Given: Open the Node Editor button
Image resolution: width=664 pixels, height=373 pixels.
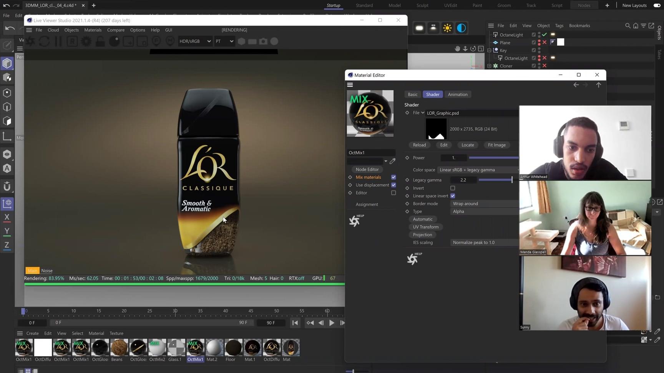Looking at the screenshot, I should point(367,170).
